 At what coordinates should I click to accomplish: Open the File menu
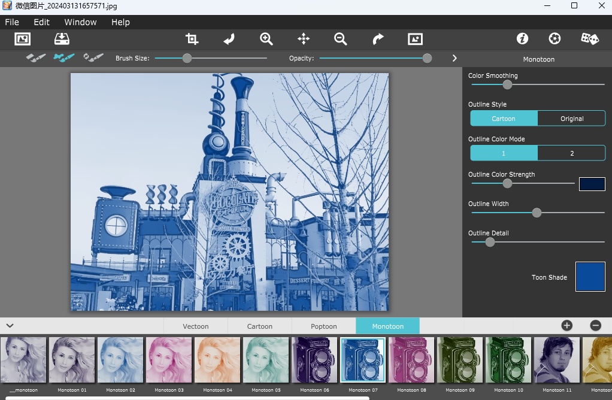coord(12,22)
